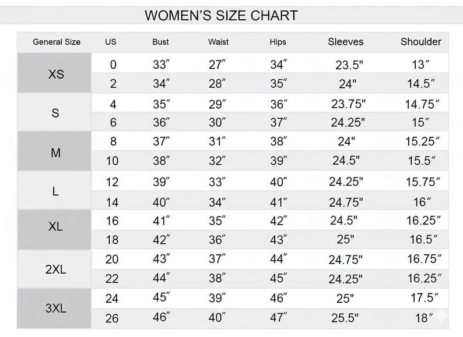Click the WOMEN'S SIZE CHART title
The image size is (463, 337).
221,15
